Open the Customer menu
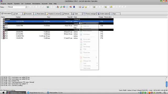168x94 pixels. point(28,4)
